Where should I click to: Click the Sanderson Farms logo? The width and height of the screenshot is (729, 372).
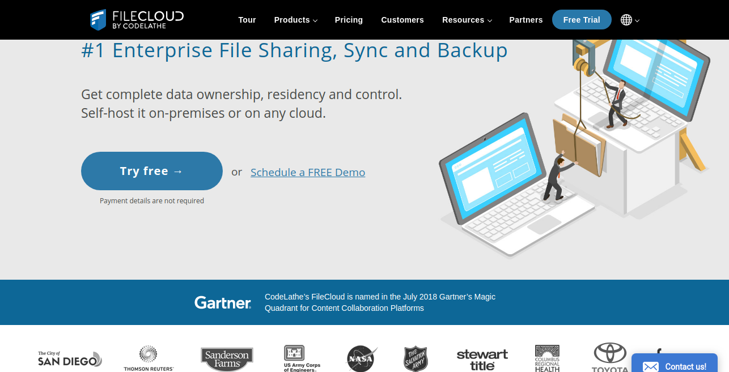[x=227, y=358]
